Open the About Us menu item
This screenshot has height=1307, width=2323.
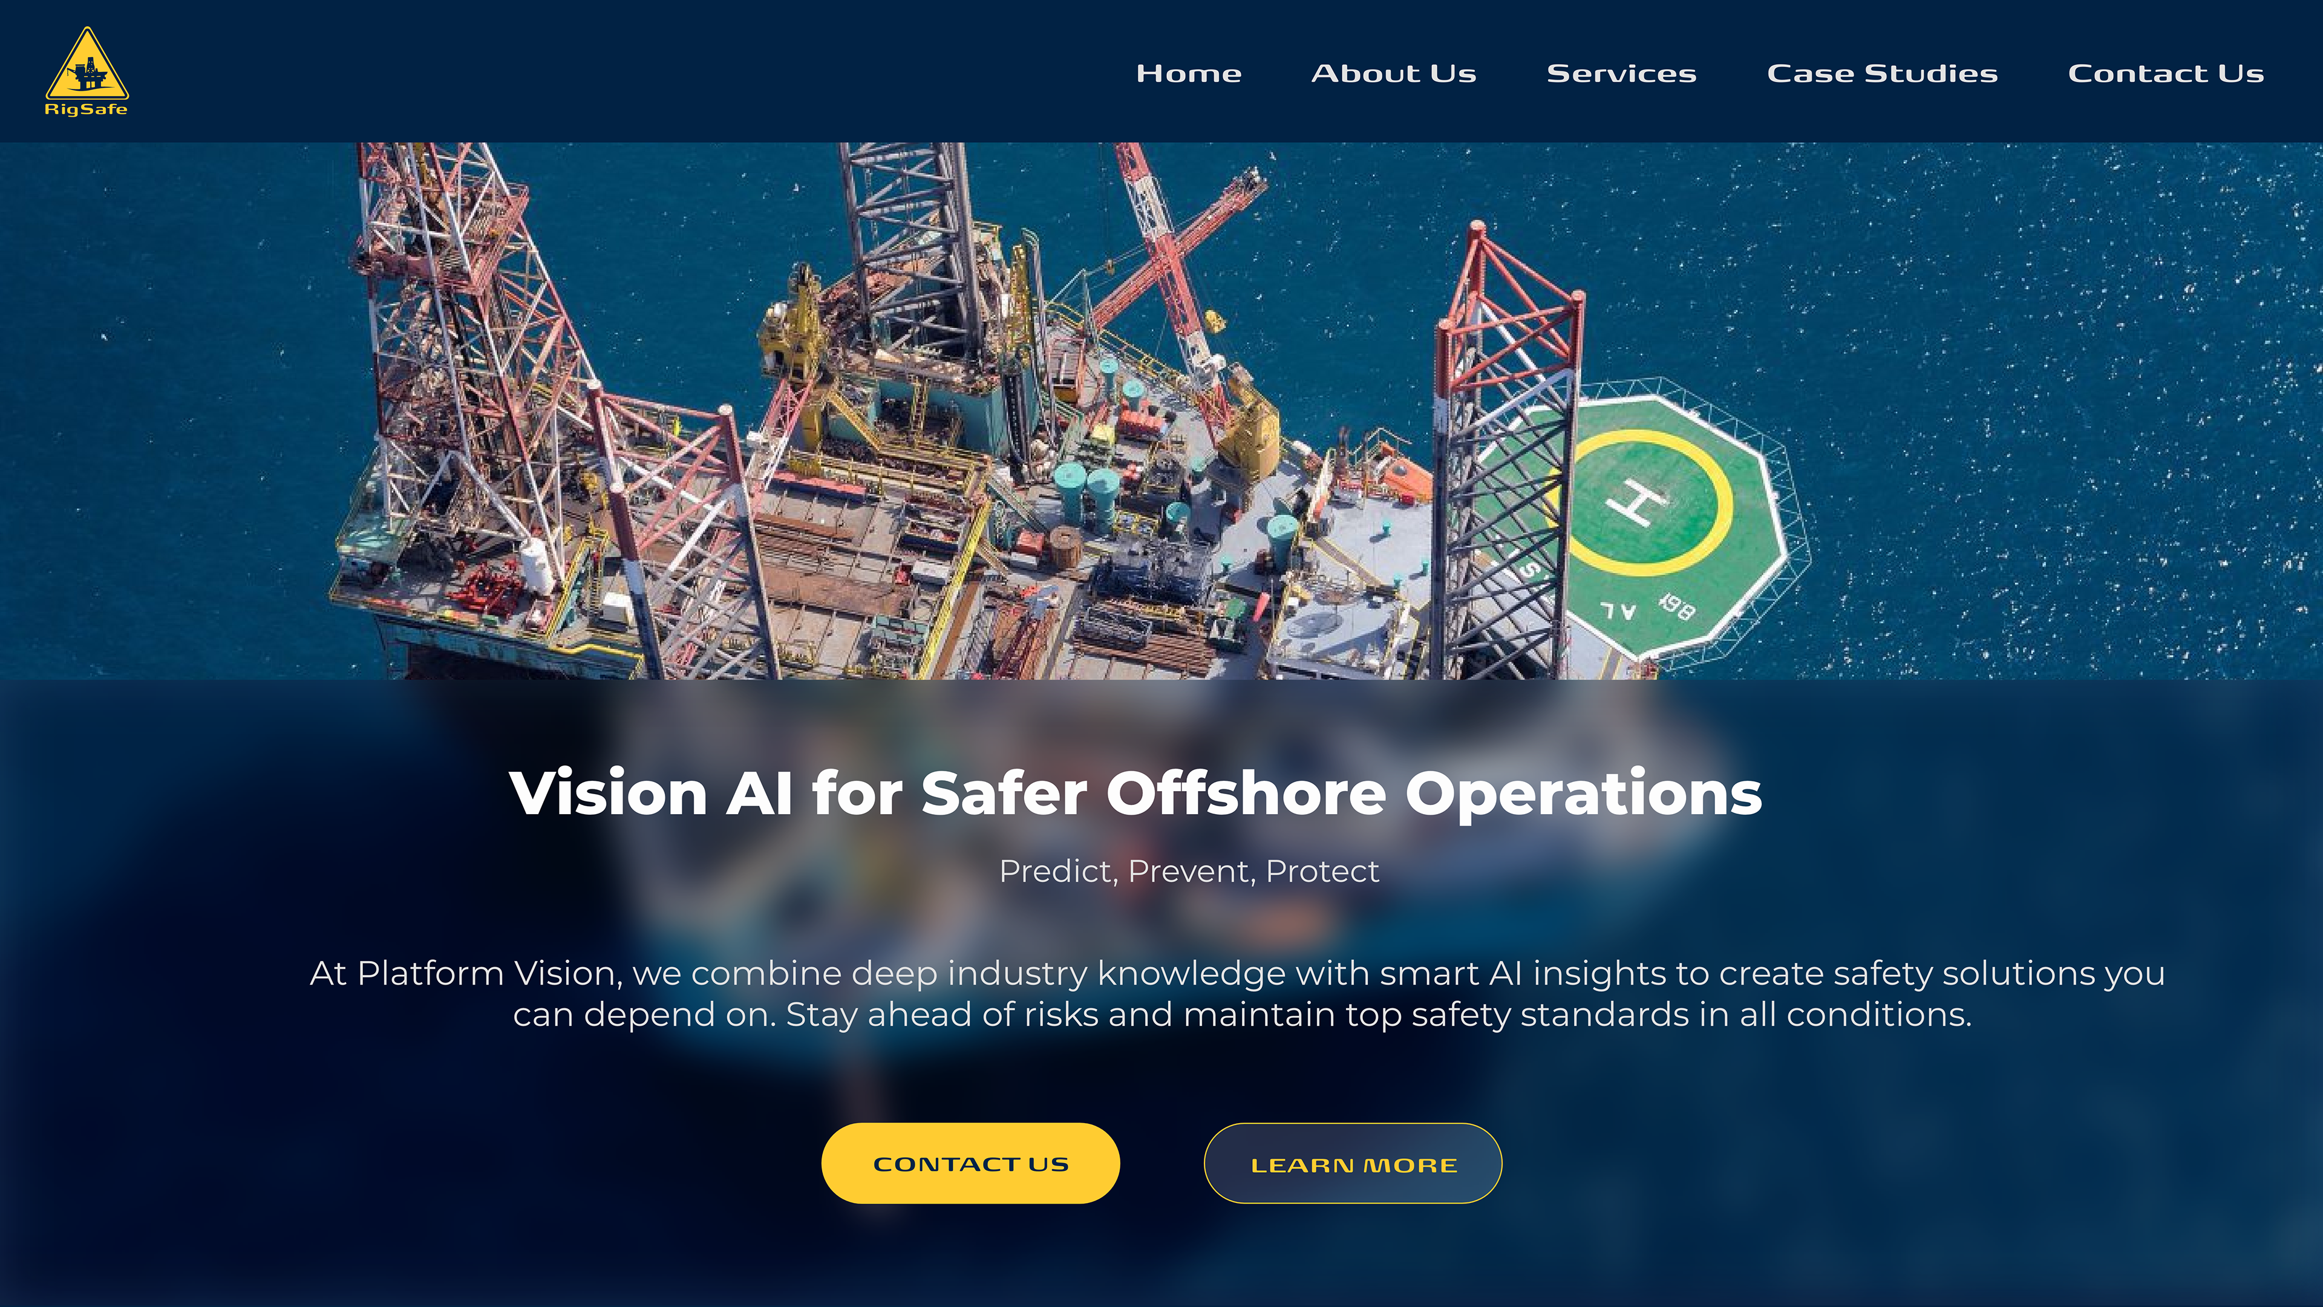tap(1393, 73)
